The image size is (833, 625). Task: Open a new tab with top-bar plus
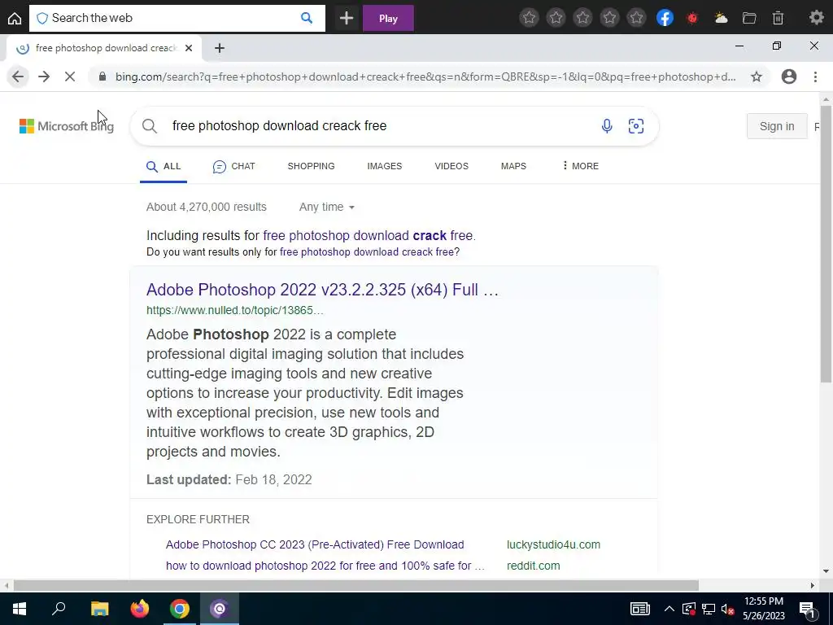(347, 19)
